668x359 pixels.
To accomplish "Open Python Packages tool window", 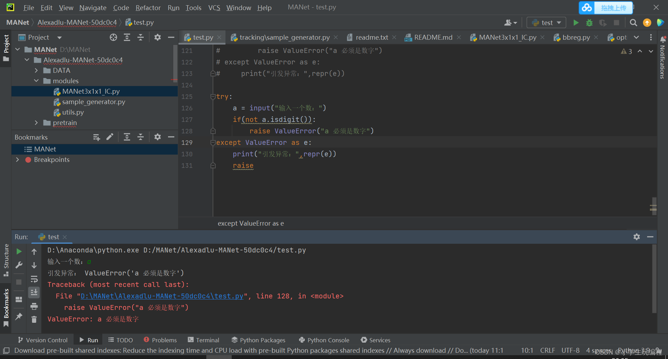I will (258, 340).
